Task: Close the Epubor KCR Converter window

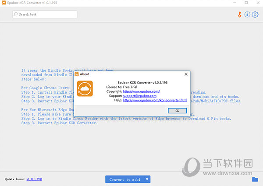Action: coord(258,3)
